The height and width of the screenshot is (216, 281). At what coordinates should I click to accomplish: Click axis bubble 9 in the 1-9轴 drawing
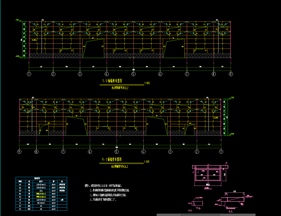[231, 74]
